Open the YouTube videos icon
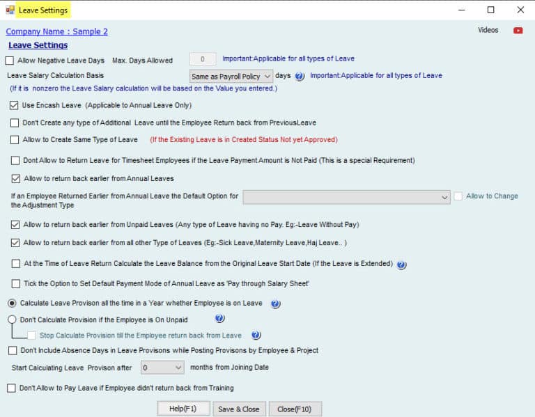535x417 pixels. pos(518,31)
